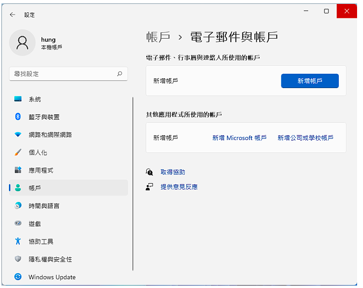
Task: Open 應用程式 settings
Action: [x=69, y=170]
